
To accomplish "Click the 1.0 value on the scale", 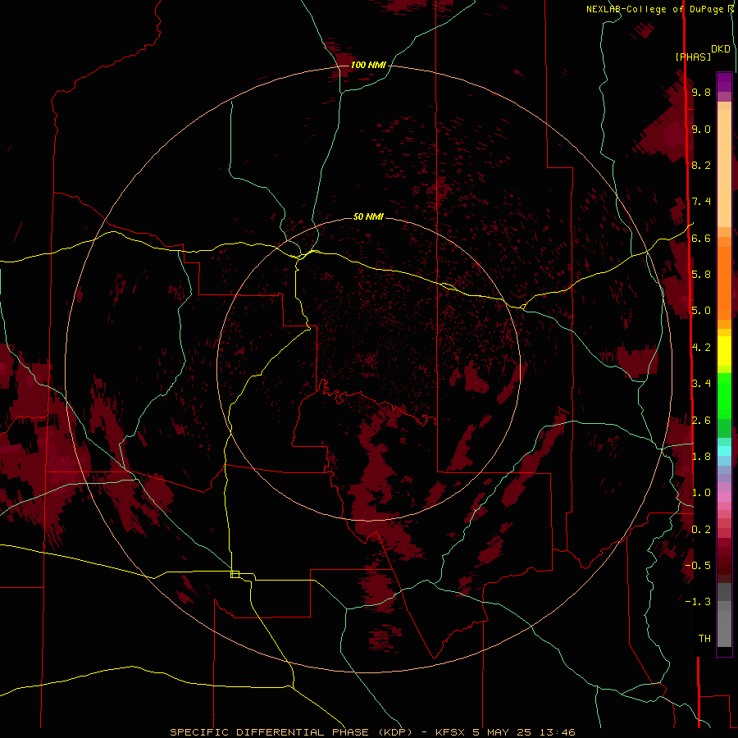I will click(701, 493).
